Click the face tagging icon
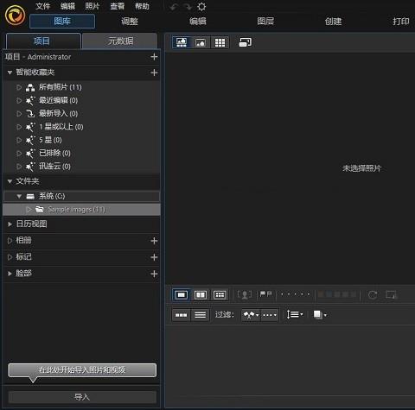Screen dimensions: 415x410 [245, 295]
